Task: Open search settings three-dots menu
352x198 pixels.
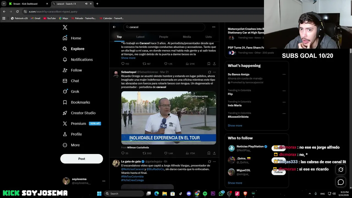Action: [214, 27]
